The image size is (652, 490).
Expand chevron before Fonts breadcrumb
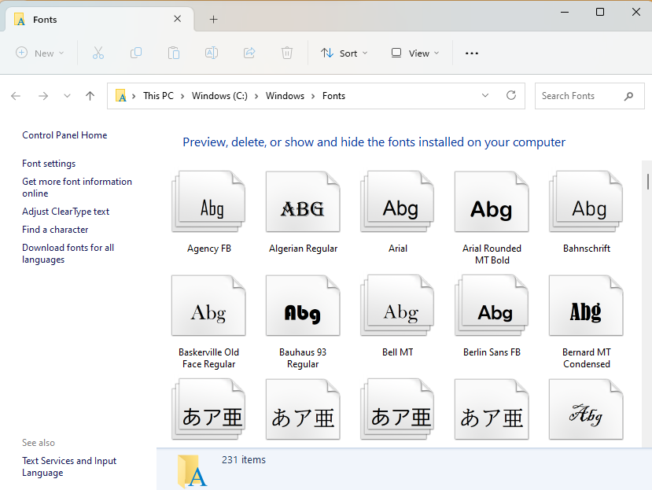click(313, 96)
